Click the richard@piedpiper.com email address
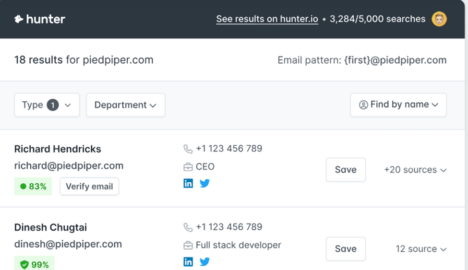Screen dimensions: 468x270 click(x=69, y=166)
